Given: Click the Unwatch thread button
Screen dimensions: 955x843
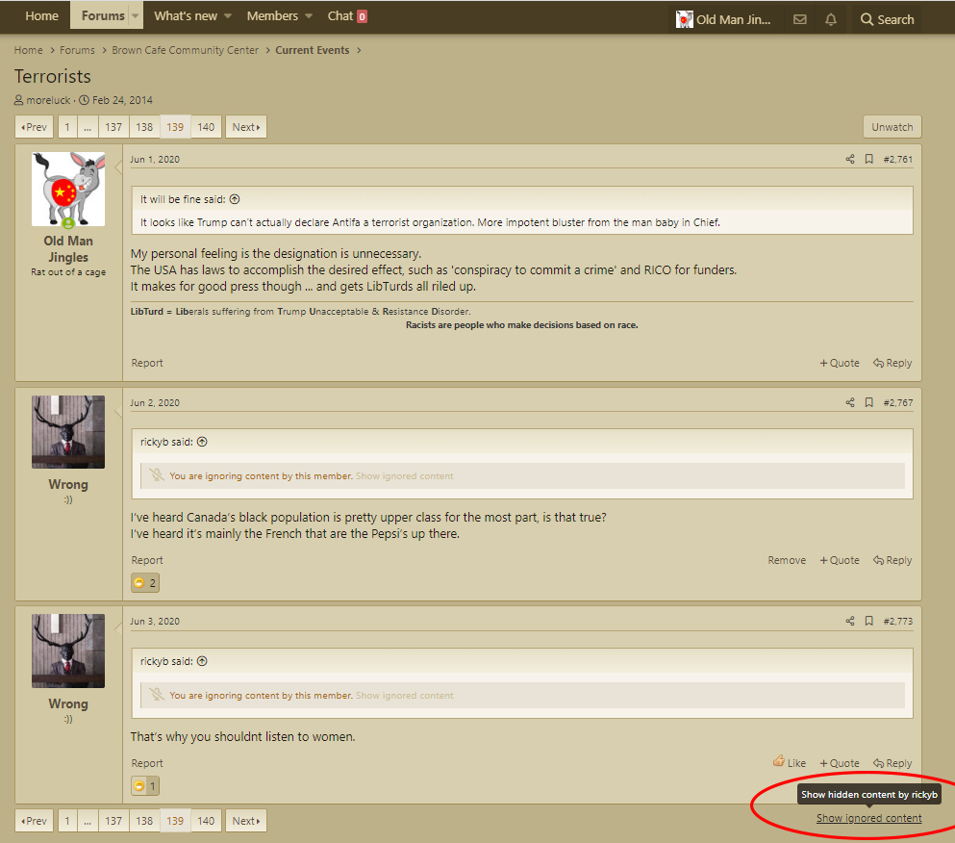Looking at the screenshot, I should tap(892, 127).
